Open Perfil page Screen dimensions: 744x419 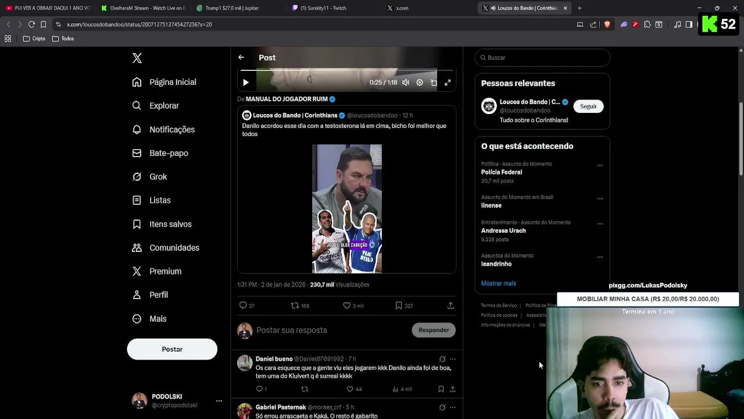pyautogui.click(x=150, y=295)
